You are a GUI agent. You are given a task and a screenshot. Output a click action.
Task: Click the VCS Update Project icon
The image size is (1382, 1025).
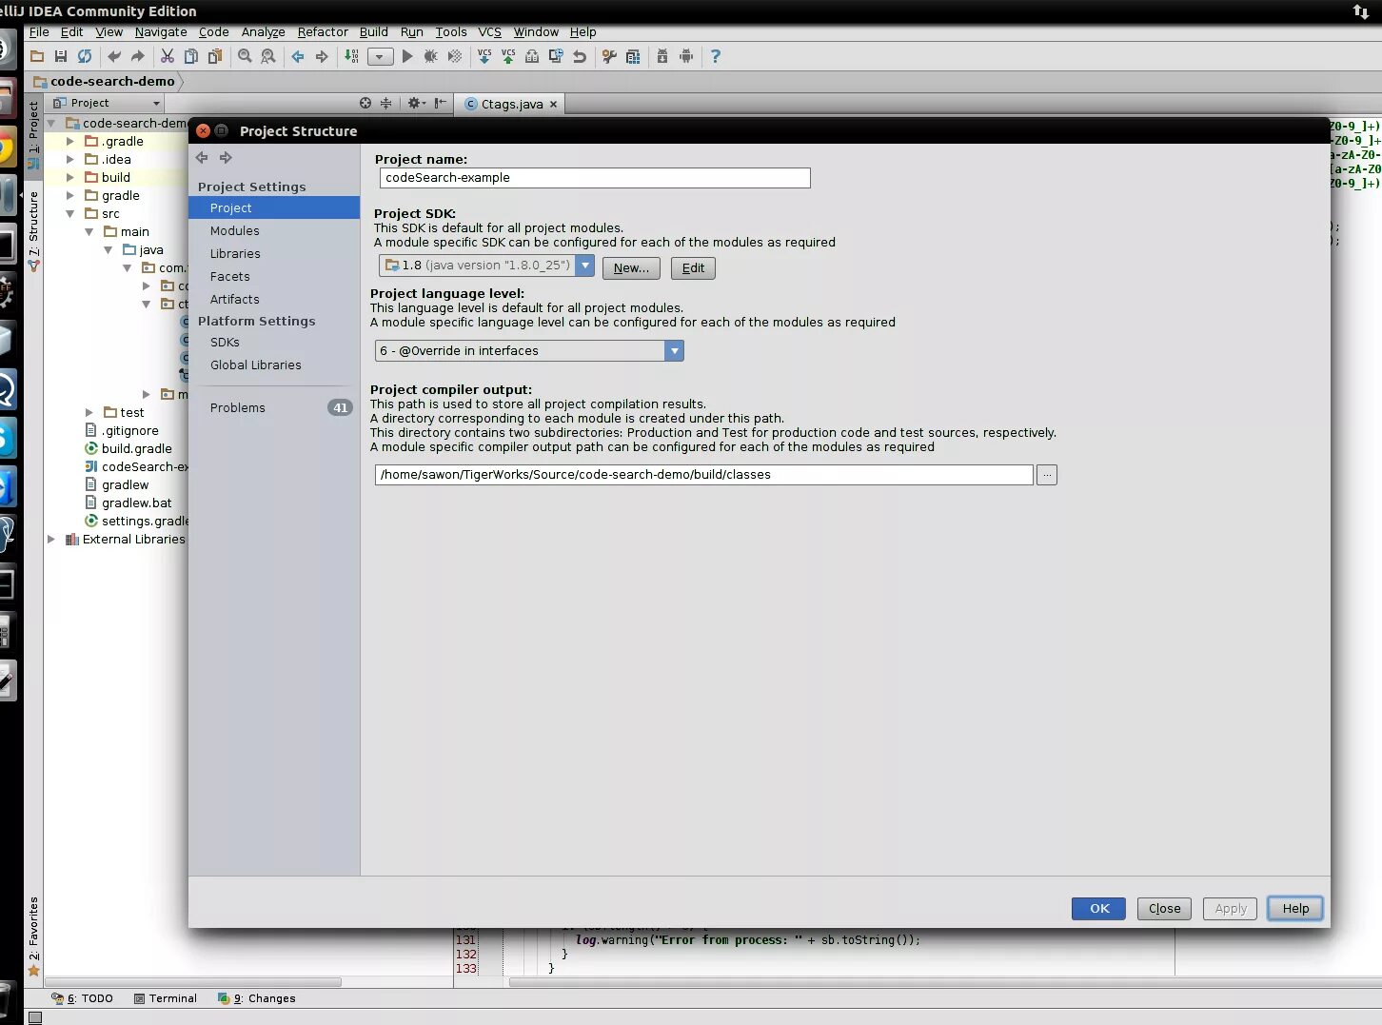click(x=484, y=56)
